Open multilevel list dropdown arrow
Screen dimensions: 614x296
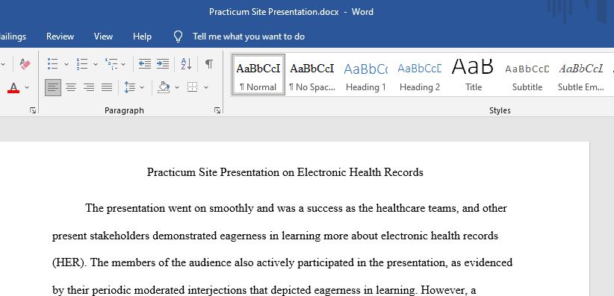tap(123, 64)
